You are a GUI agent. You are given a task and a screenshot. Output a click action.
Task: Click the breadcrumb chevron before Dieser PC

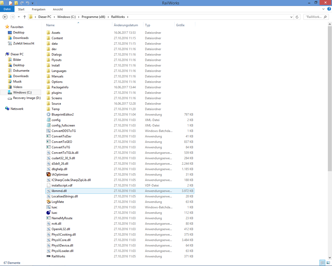click(x=36, y=17)
